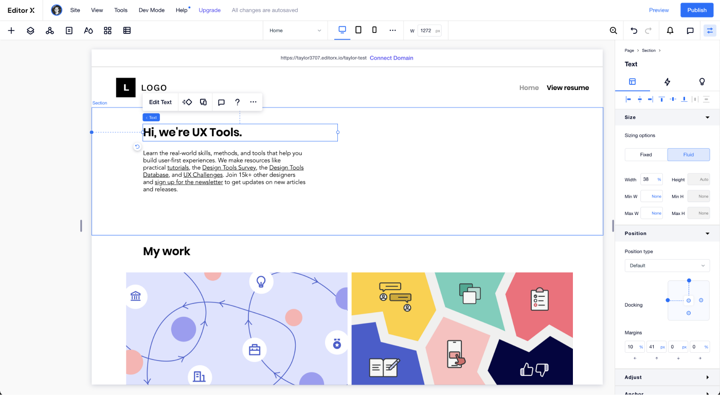
Task: Redo the last change
Action: click(649, 30)
